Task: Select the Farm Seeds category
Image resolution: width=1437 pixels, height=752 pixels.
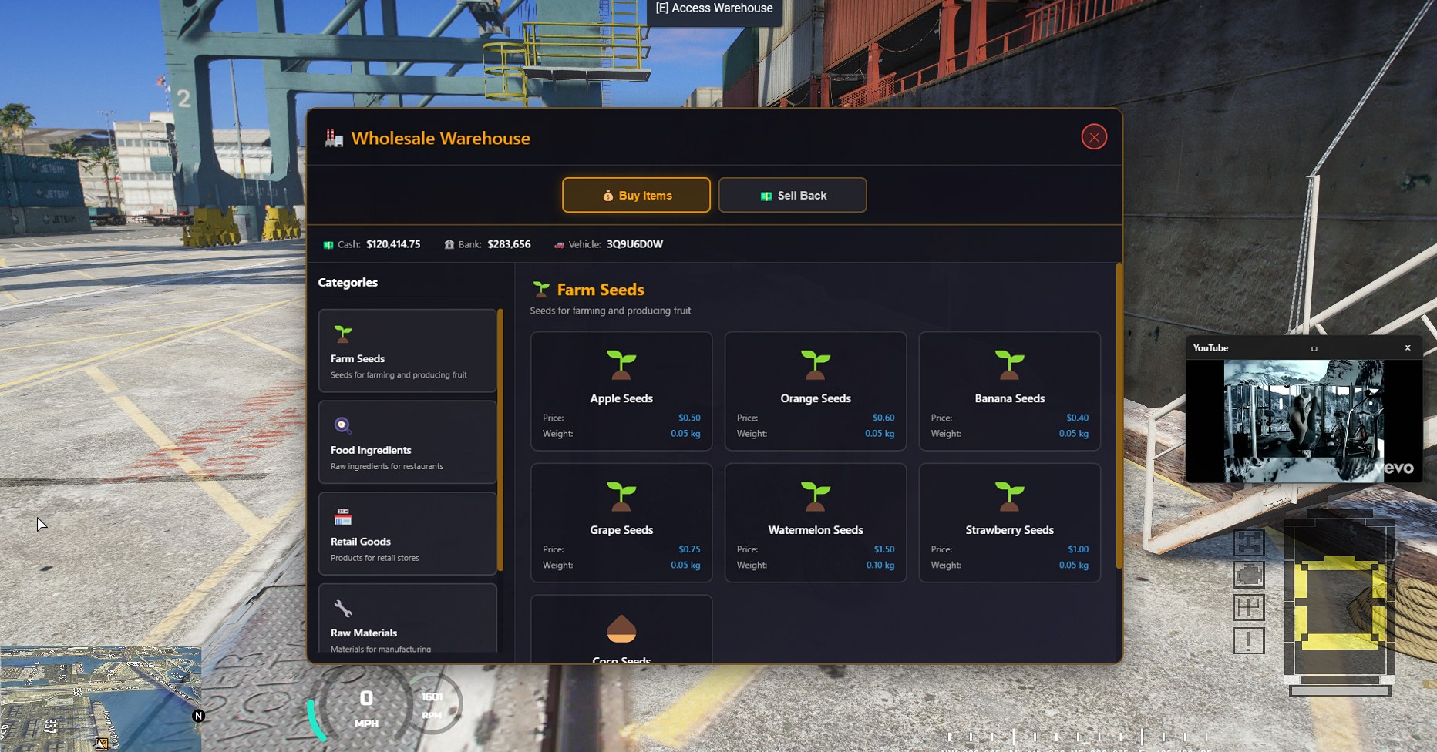Action: tap(408, 351)
